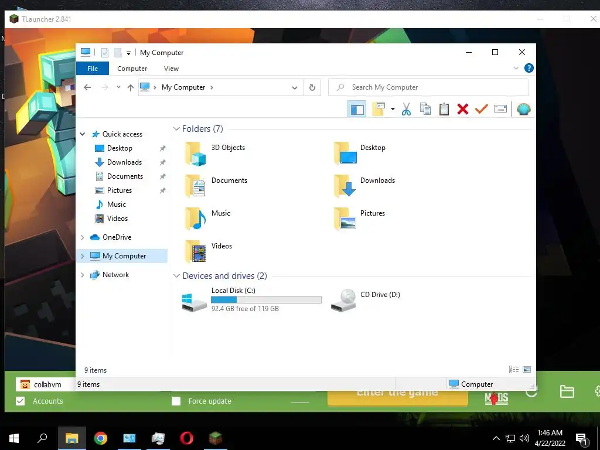This screenshot has height=450, width=600.
Task: Click the new folder views toolbar icon
Action: 379,109
